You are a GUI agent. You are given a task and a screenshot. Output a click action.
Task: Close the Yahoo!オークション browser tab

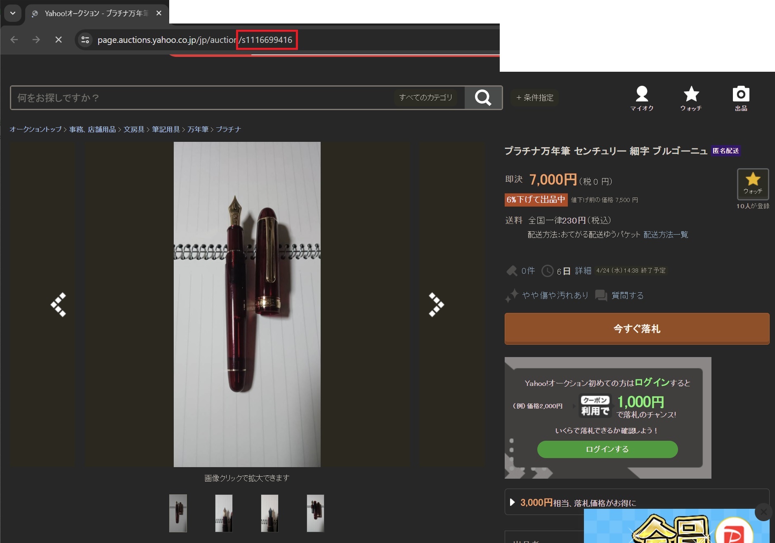(x=159, y=13)
